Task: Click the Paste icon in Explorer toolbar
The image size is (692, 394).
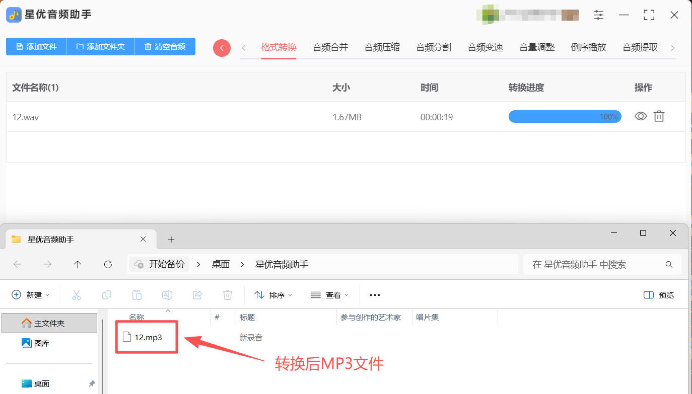Action: click(x=137, y=295)
